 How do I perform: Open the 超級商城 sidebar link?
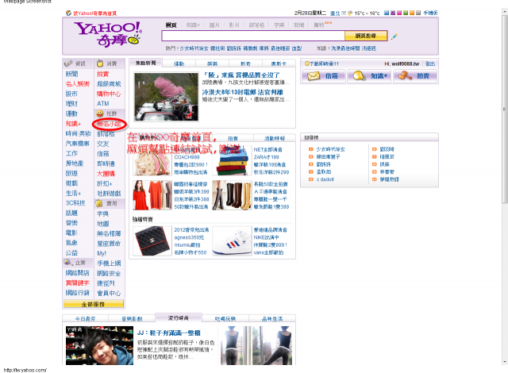109,84
